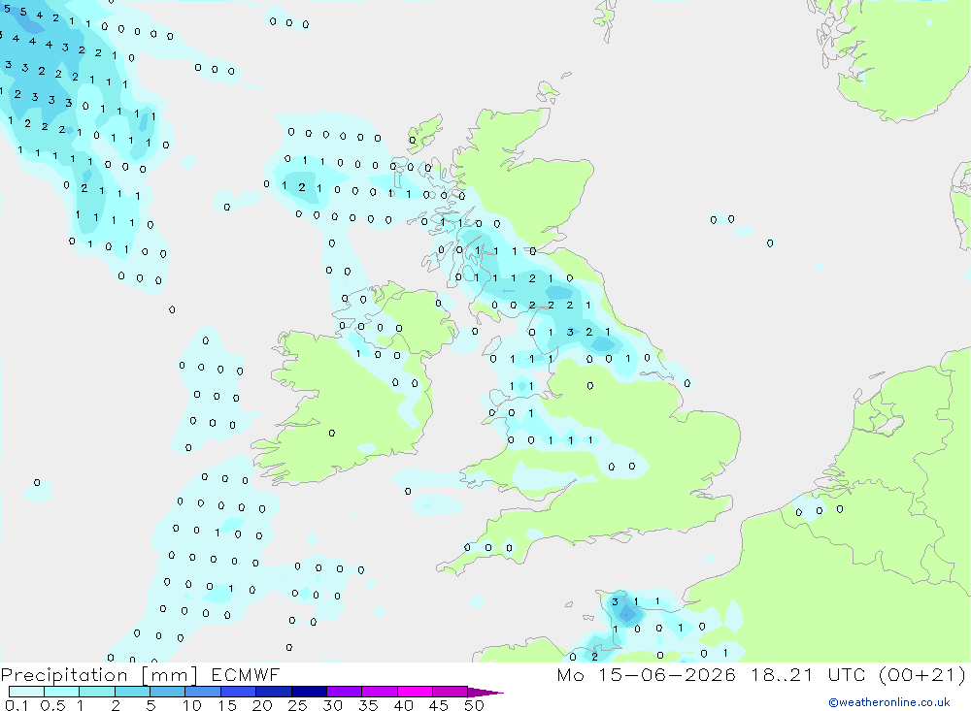Click the '(00+21)' forecast offset text
971x711 pixels.
922,675
